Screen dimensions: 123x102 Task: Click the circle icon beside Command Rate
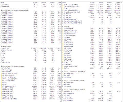click(x=1, y=63)
